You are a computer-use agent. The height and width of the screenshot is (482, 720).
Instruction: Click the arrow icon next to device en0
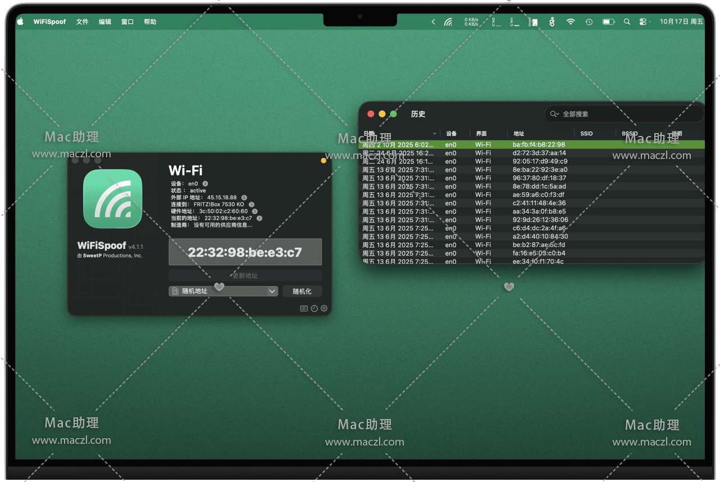(206, 184)
